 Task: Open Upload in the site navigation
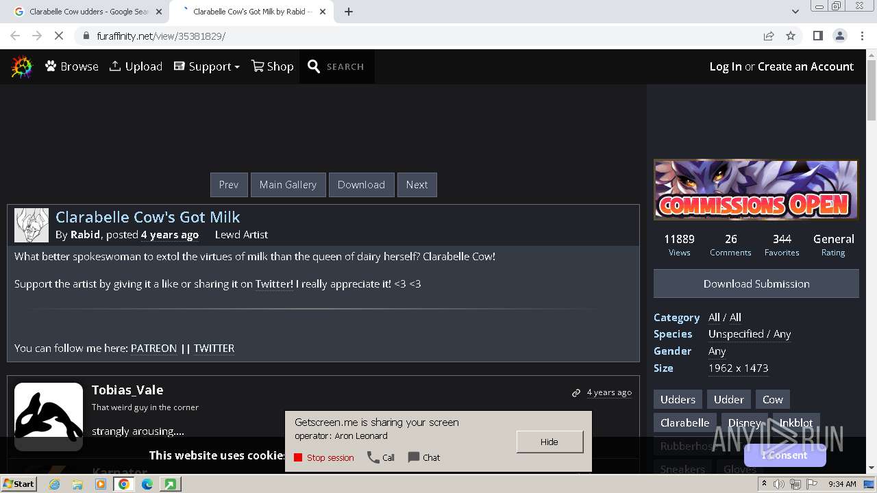136,66
